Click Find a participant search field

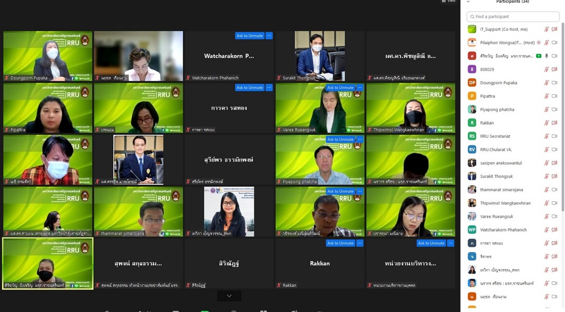click(x=513, y=17)
